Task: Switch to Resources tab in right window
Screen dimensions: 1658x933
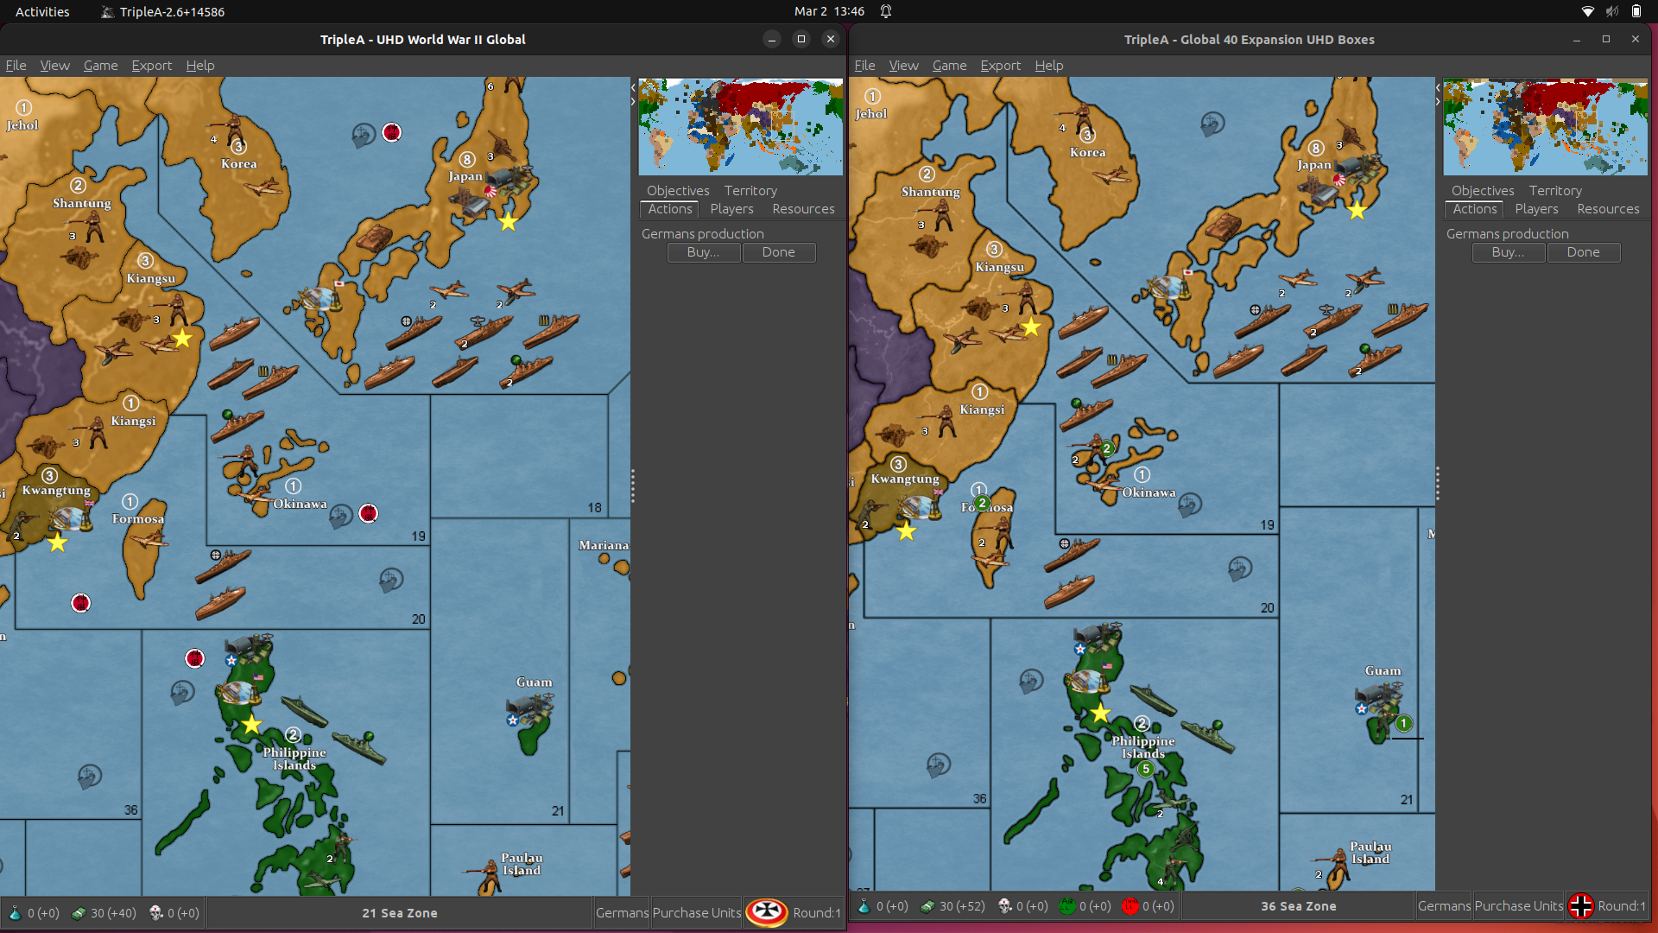Action: (x=1608, y=209)
